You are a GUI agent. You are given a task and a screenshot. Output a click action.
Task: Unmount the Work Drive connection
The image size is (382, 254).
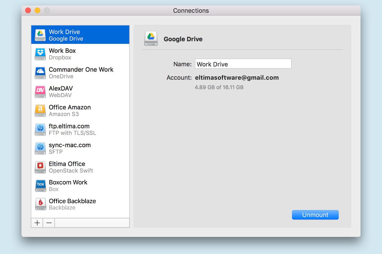315,215
